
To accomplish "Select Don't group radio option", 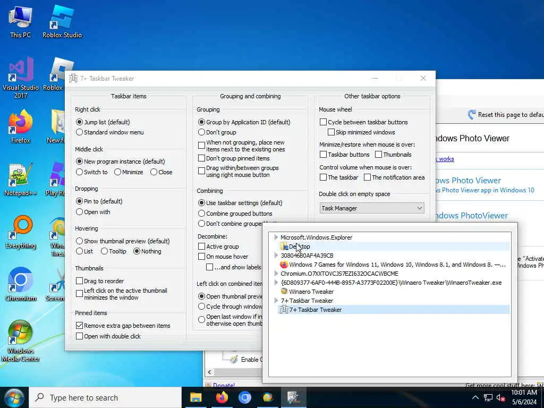I will coord(201,132).
